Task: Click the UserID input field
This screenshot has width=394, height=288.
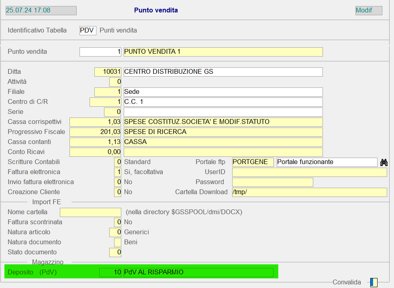Action: [309, 172]
